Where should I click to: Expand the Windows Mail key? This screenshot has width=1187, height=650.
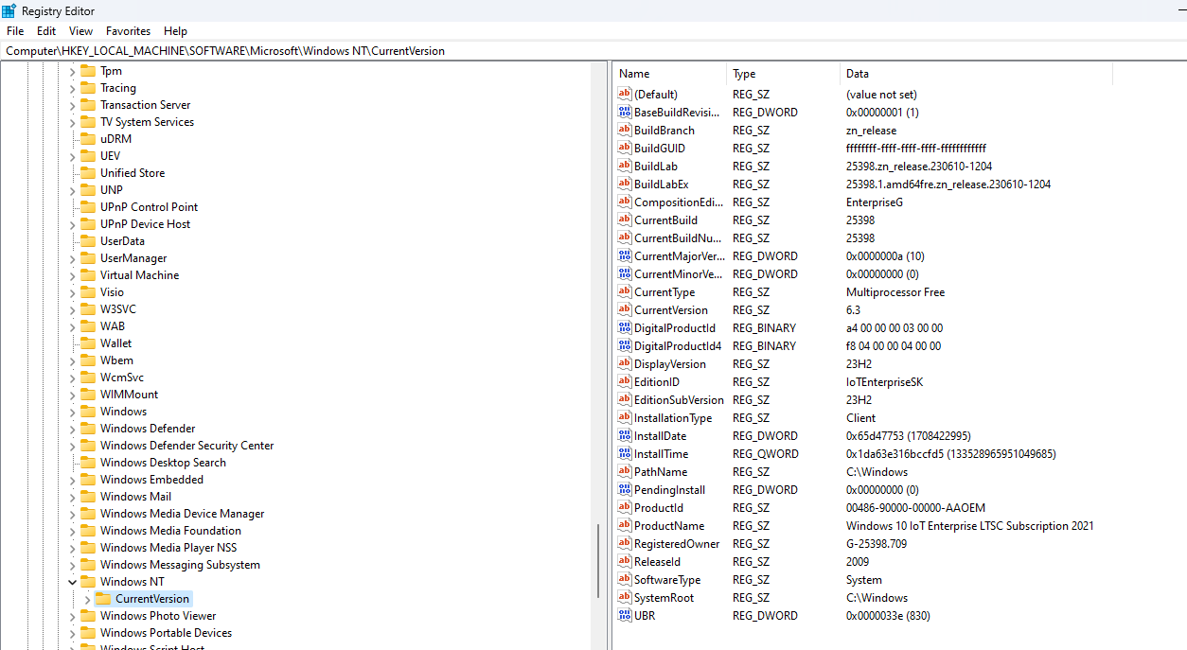72,497
